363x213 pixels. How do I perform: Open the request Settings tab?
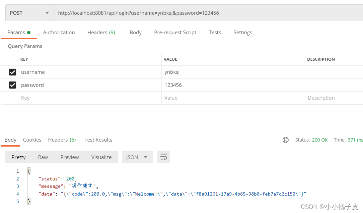click(243, 32)
